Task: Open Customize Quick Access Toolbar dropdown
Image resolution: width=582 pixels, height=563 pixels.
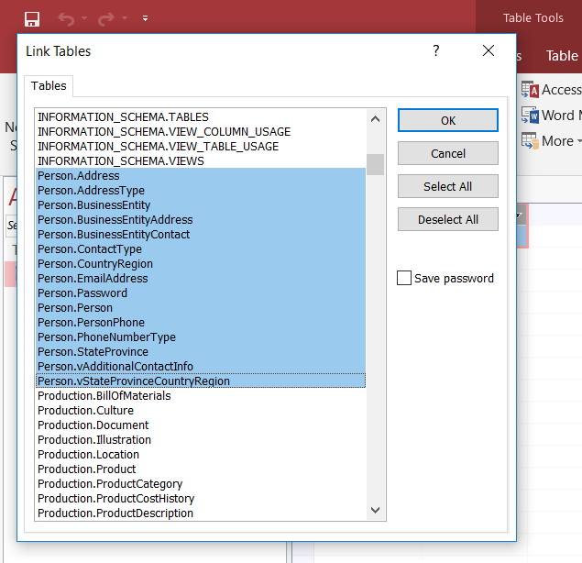Action: 145,18
